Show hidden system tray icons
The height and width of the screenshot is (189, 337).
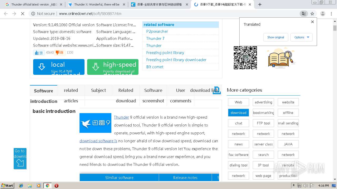pos(294,186)
